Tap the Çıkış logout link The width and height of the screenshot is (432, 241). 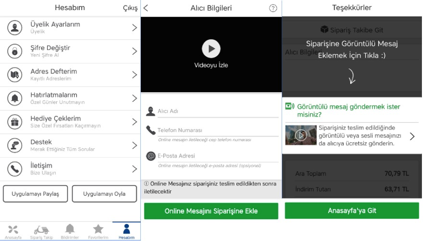coord(130,8)
